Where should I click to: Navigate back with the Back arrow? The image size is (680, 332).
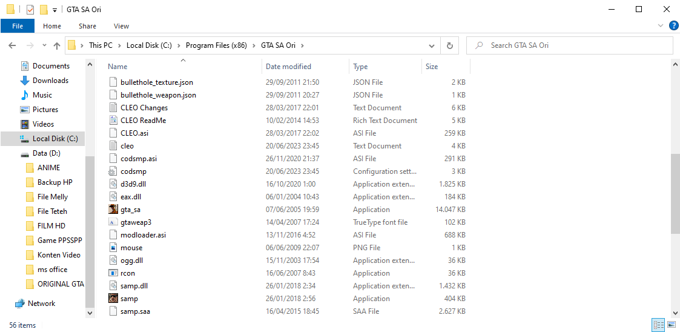[12, 45]
